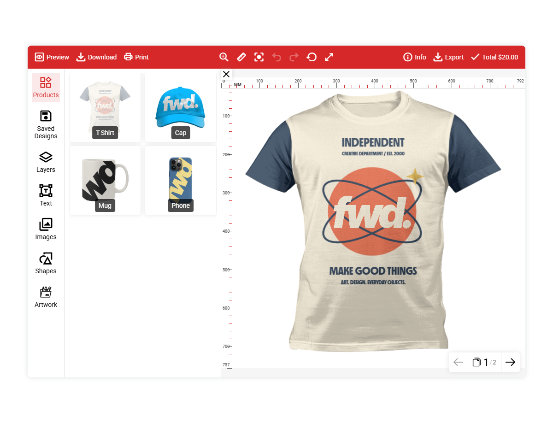Open Saved Designs in sidebar

[x=46, y=124]
